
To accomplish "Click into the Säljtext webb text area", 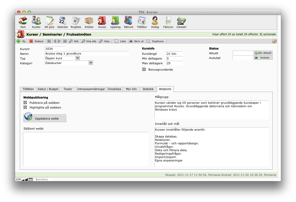I will point(86,149).
